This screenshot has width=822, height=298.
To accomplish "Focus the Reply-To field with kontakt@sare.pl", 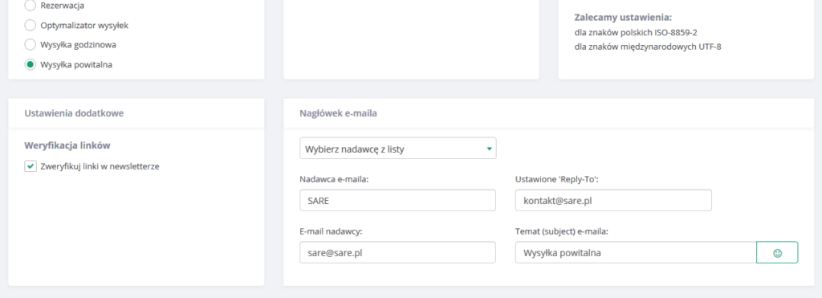I will pyautogui.click(x=613, y=201).
